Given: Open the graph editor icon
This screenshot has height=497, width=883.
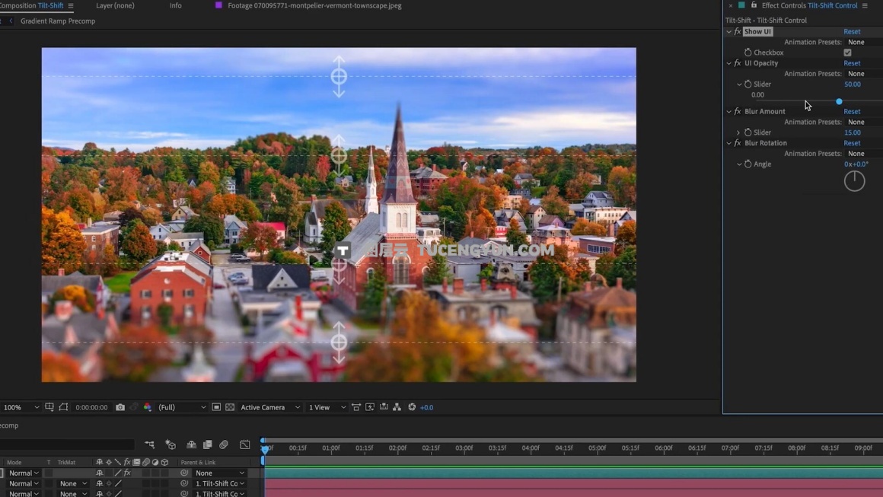Looking at the screenshot, I should click(245, 444).
